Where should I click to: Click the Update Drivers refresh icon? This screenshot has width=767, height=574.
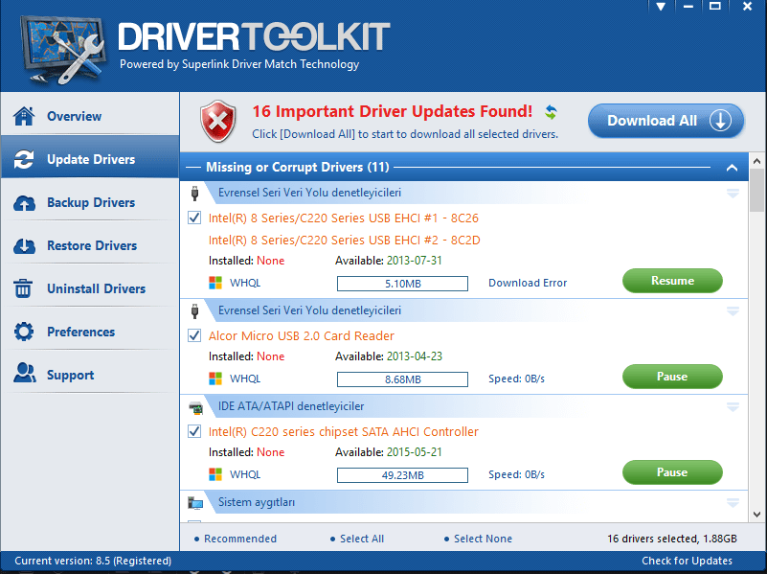[24, 159]
